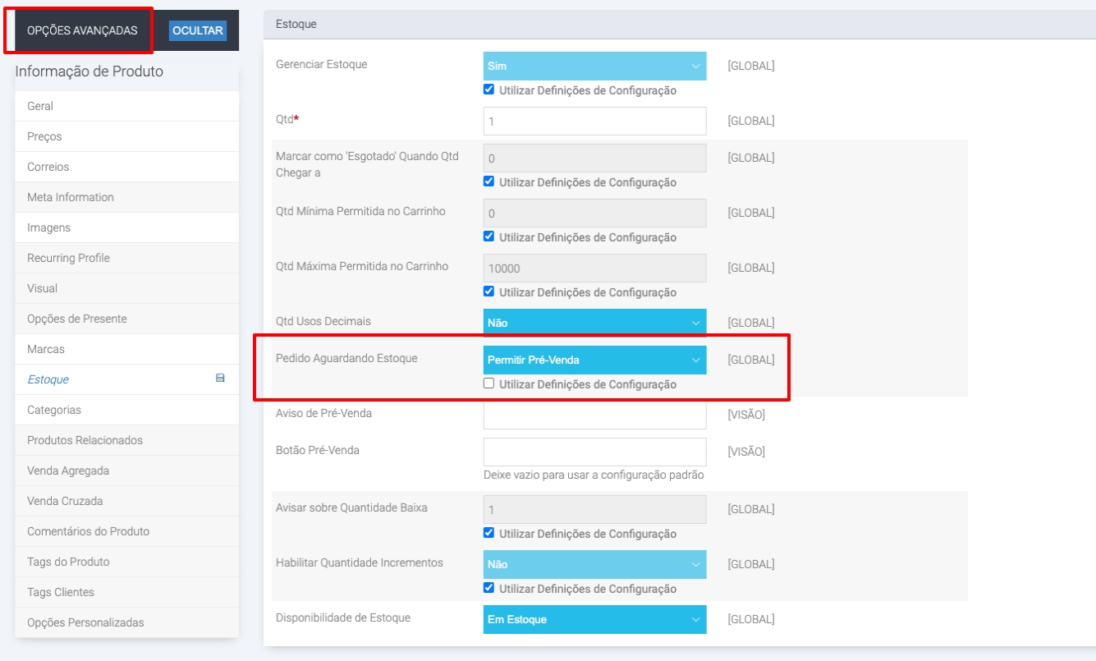This screenshot has width=1096, height=661.
Task: Click the save icon beside Estoque tab
Action: 220,379
